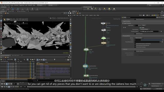Open the prune node help icon
Viewport: 164px width, 92px height.
point(163,17)
